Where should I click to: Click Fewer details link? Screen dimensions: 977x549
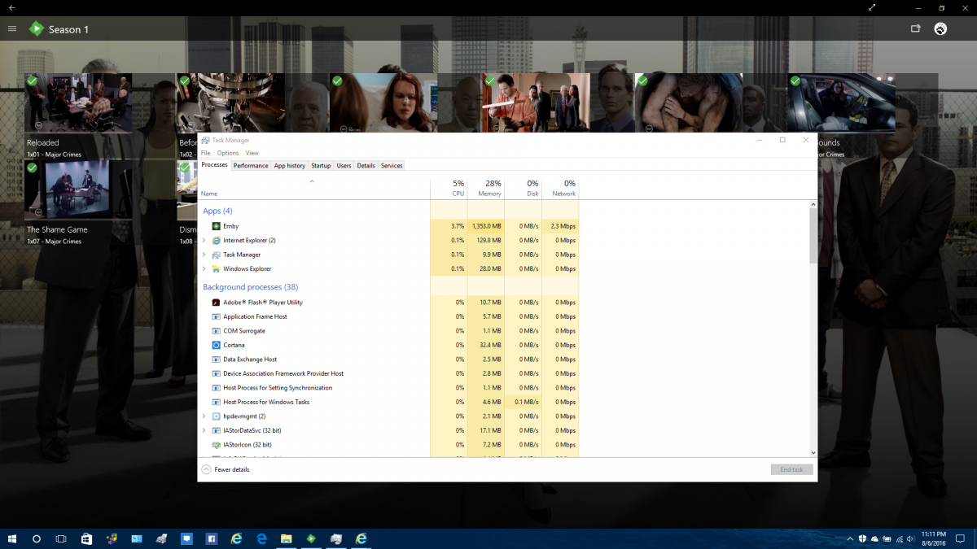(231, 469)
